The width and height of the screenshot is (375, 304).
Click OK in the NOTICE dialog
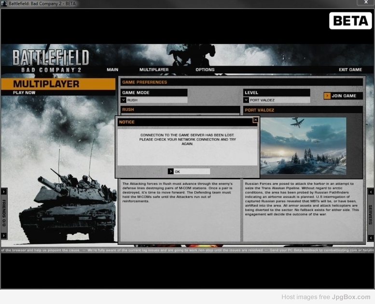pos(189,171)
